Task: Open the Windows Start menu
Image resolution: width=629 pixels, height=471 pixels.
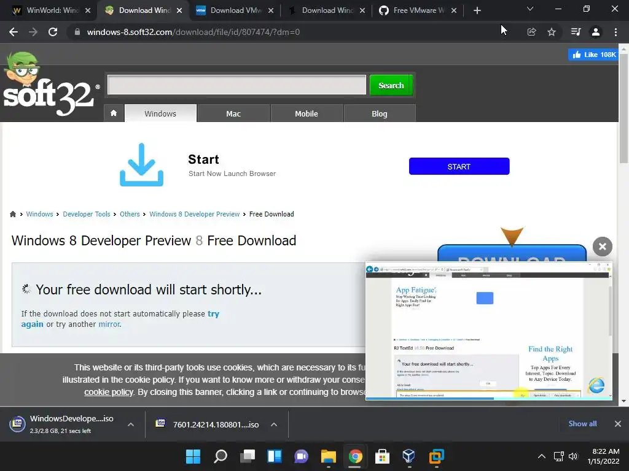Action: click(193, 456)
